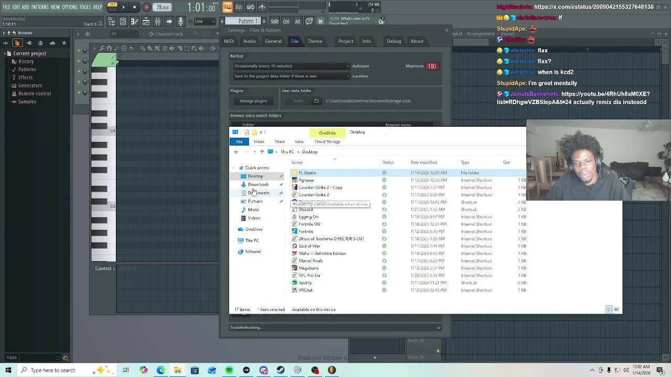Select Samples in the FL browser
This screenshot has width=671, height=377.
27,102
